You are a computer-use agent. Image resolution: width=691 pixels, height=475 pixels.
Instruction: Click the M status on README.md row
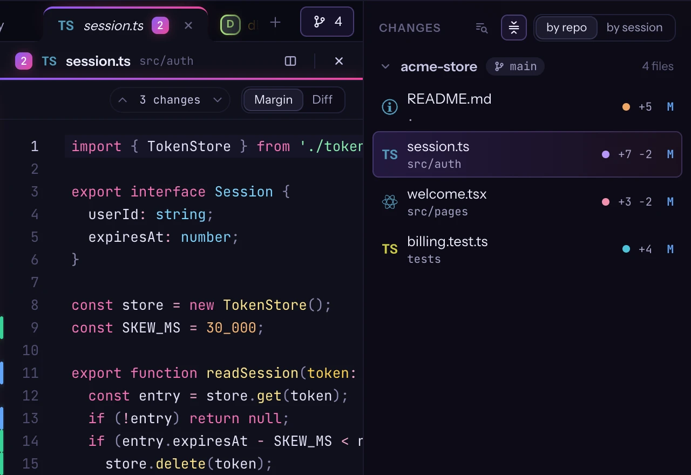click(670, 107)
